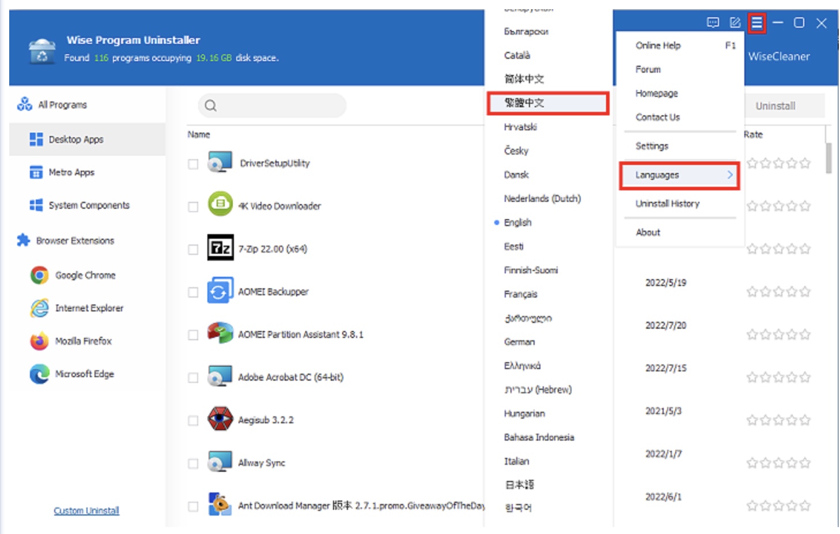This screenshot has width=840, height=534.
Task: Click the All Programs category icon
Action: pos(25,104)
